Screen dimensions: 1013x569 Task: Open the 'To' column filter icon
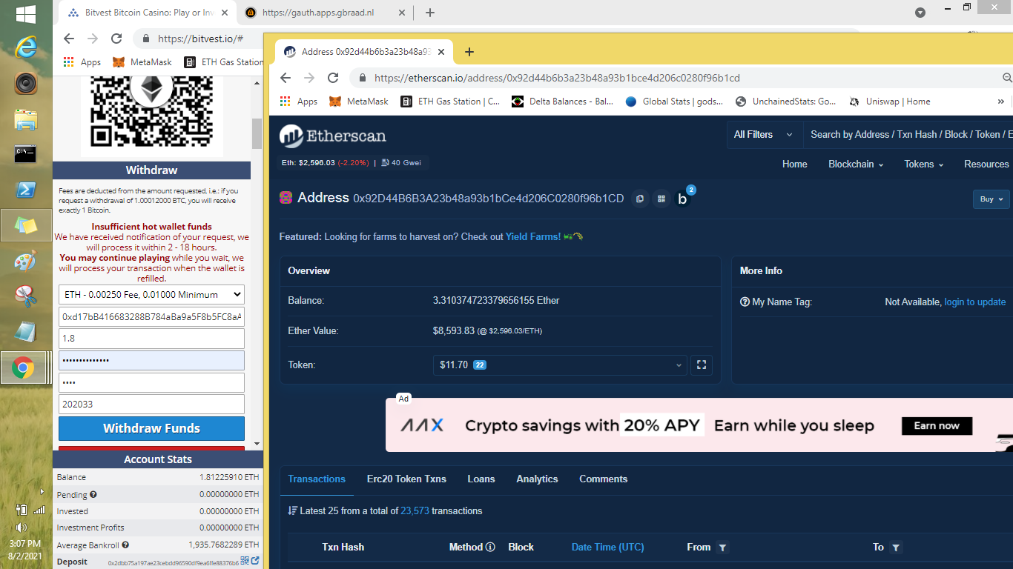pos(896,548)
